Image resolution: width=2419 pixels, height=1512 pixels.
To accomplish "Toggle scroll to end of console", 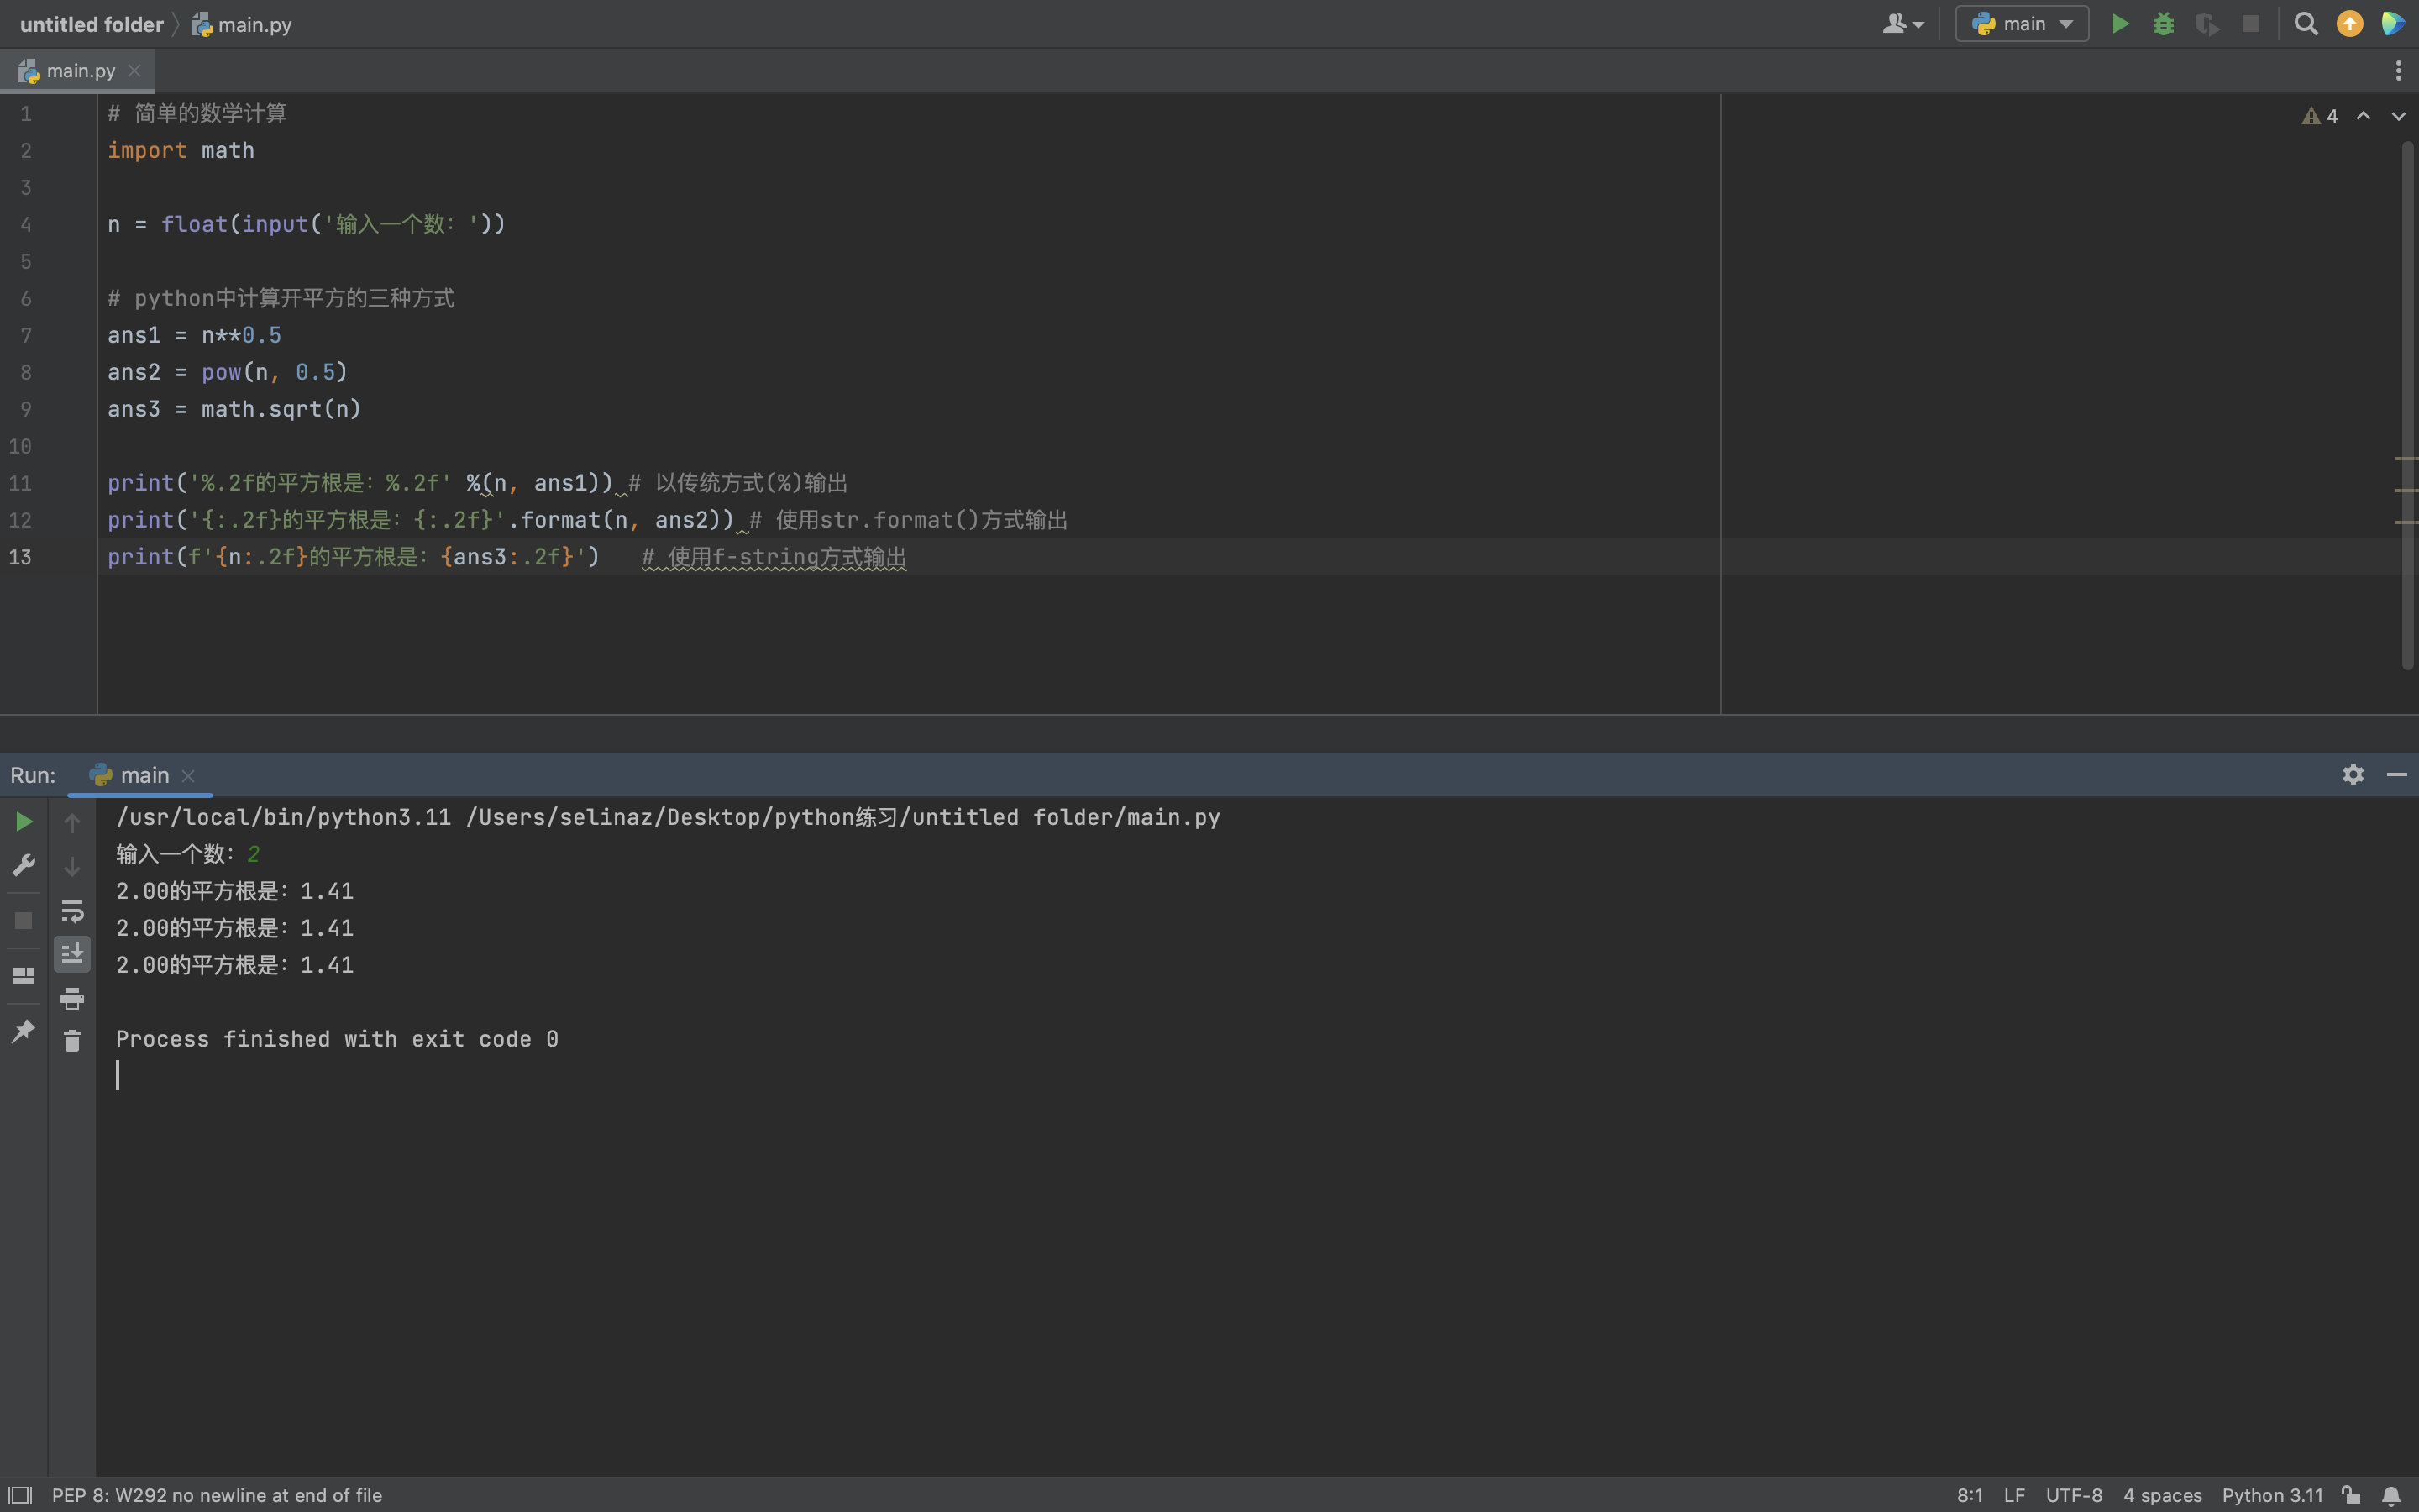I will pos(72,954).
